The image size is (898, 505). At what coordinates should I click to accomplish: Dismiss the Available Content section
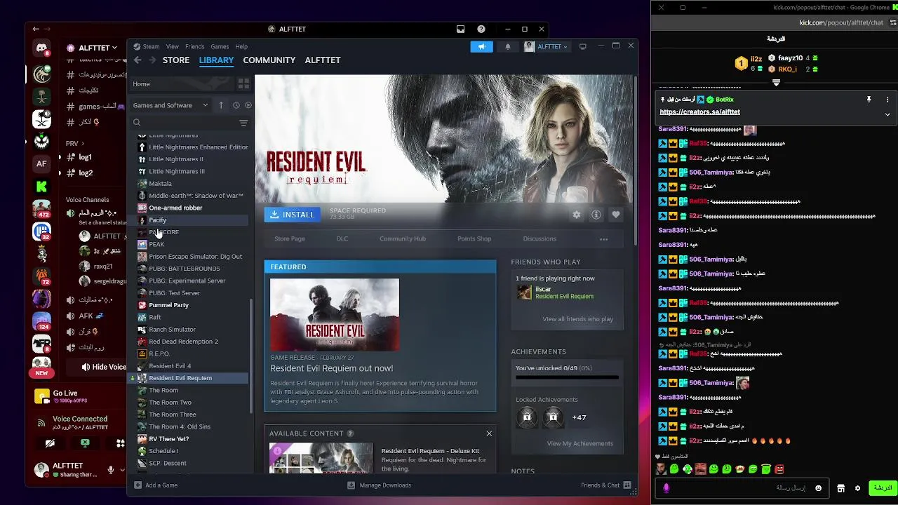point(489,433)
